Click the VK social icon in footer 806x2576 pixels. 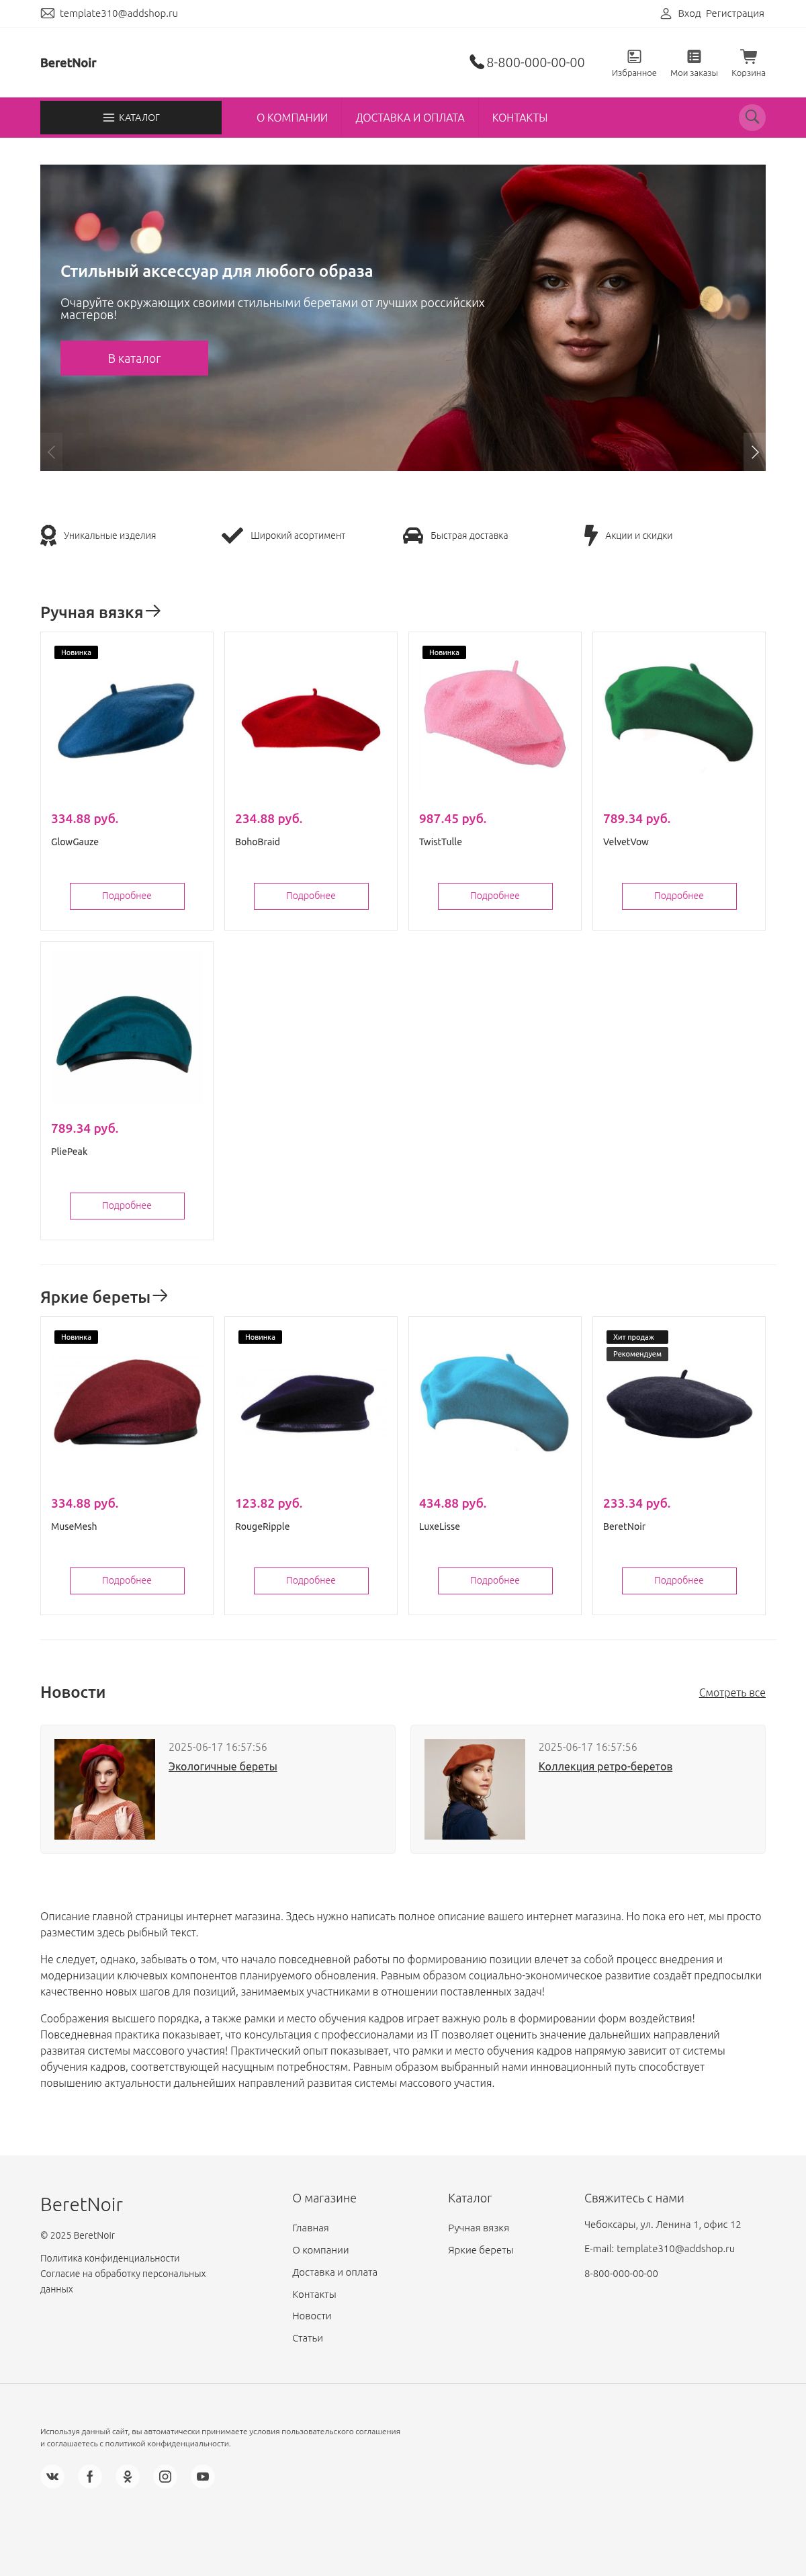pos(52,2476)
